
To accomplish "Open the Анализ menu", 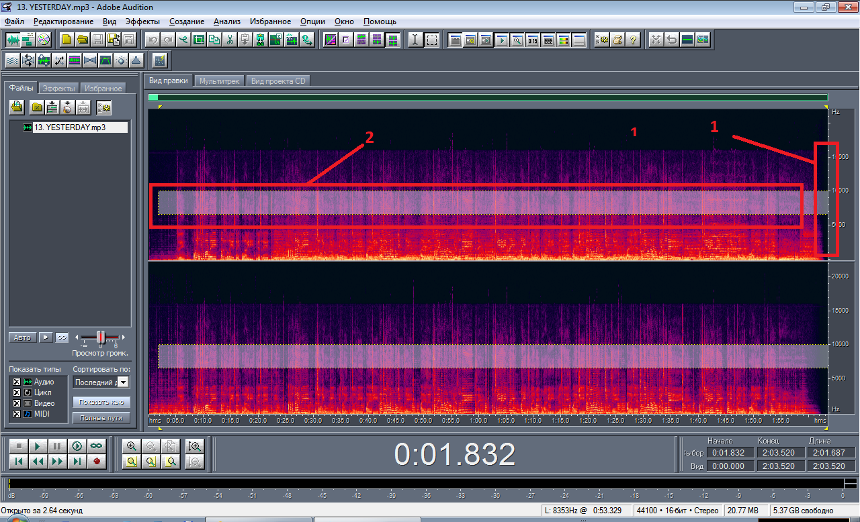I will [227, 21].
